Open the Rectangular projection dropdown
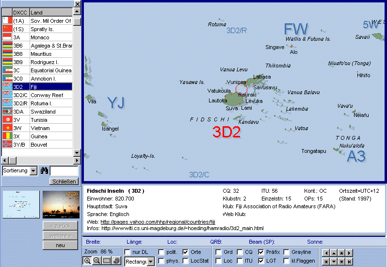The image size is (387, 267). 150,262
